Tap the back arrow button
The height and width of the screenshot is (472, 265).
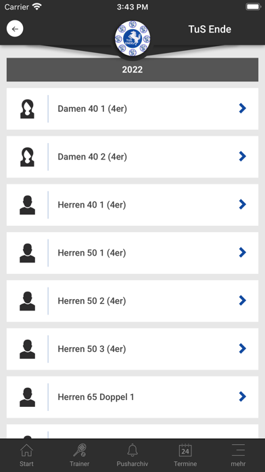click(x=15, y=29)
